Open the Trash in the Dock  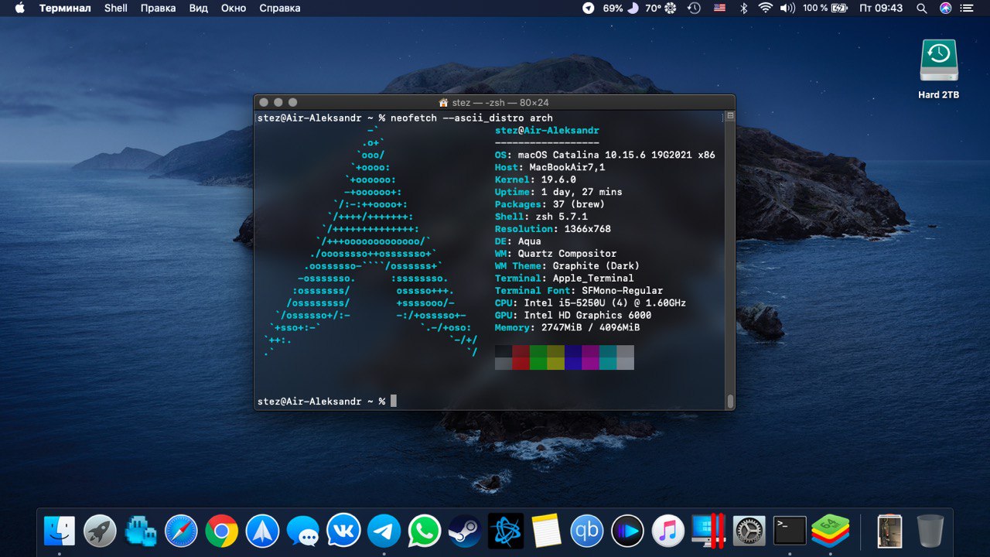(x=930, y=531)
